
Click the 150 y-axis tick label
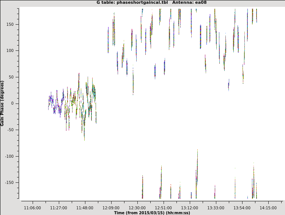pos(14,24)
